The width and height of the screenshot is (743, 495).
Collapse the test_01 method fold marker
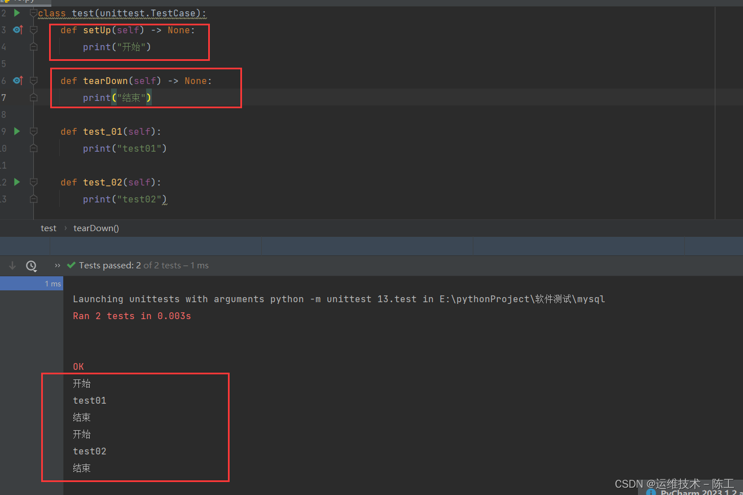click(33, 131)
